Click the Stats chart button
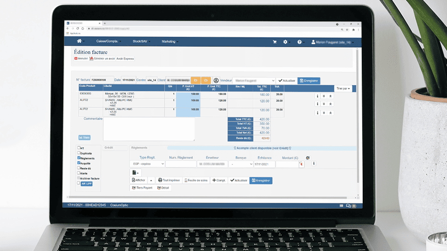Viewport: 447px width, 251px height. (x=84, y=138)
